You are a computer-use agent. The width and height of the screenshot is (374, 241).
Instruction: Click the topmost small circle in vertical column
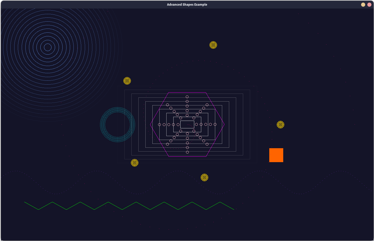click(187, 97)
